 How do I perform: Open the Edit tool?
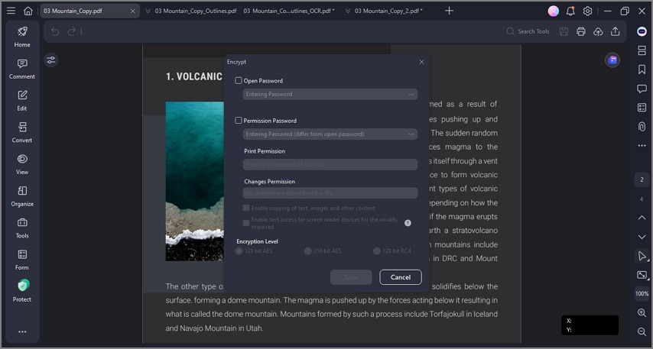coord(22,100)
